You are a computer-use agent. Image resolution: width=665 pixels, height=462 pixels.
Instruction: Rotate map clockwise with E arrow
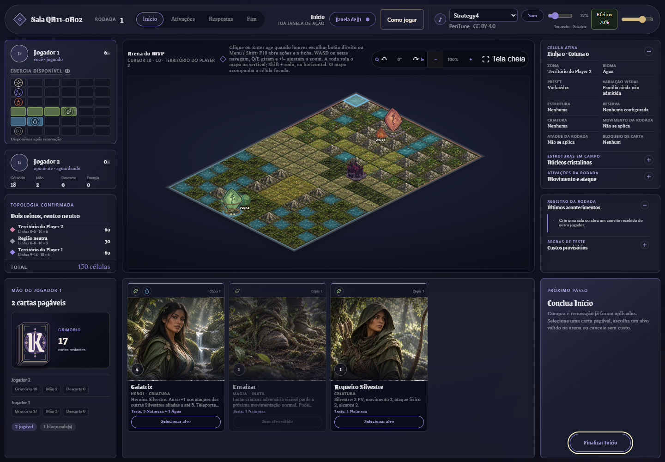pos(418,59)
